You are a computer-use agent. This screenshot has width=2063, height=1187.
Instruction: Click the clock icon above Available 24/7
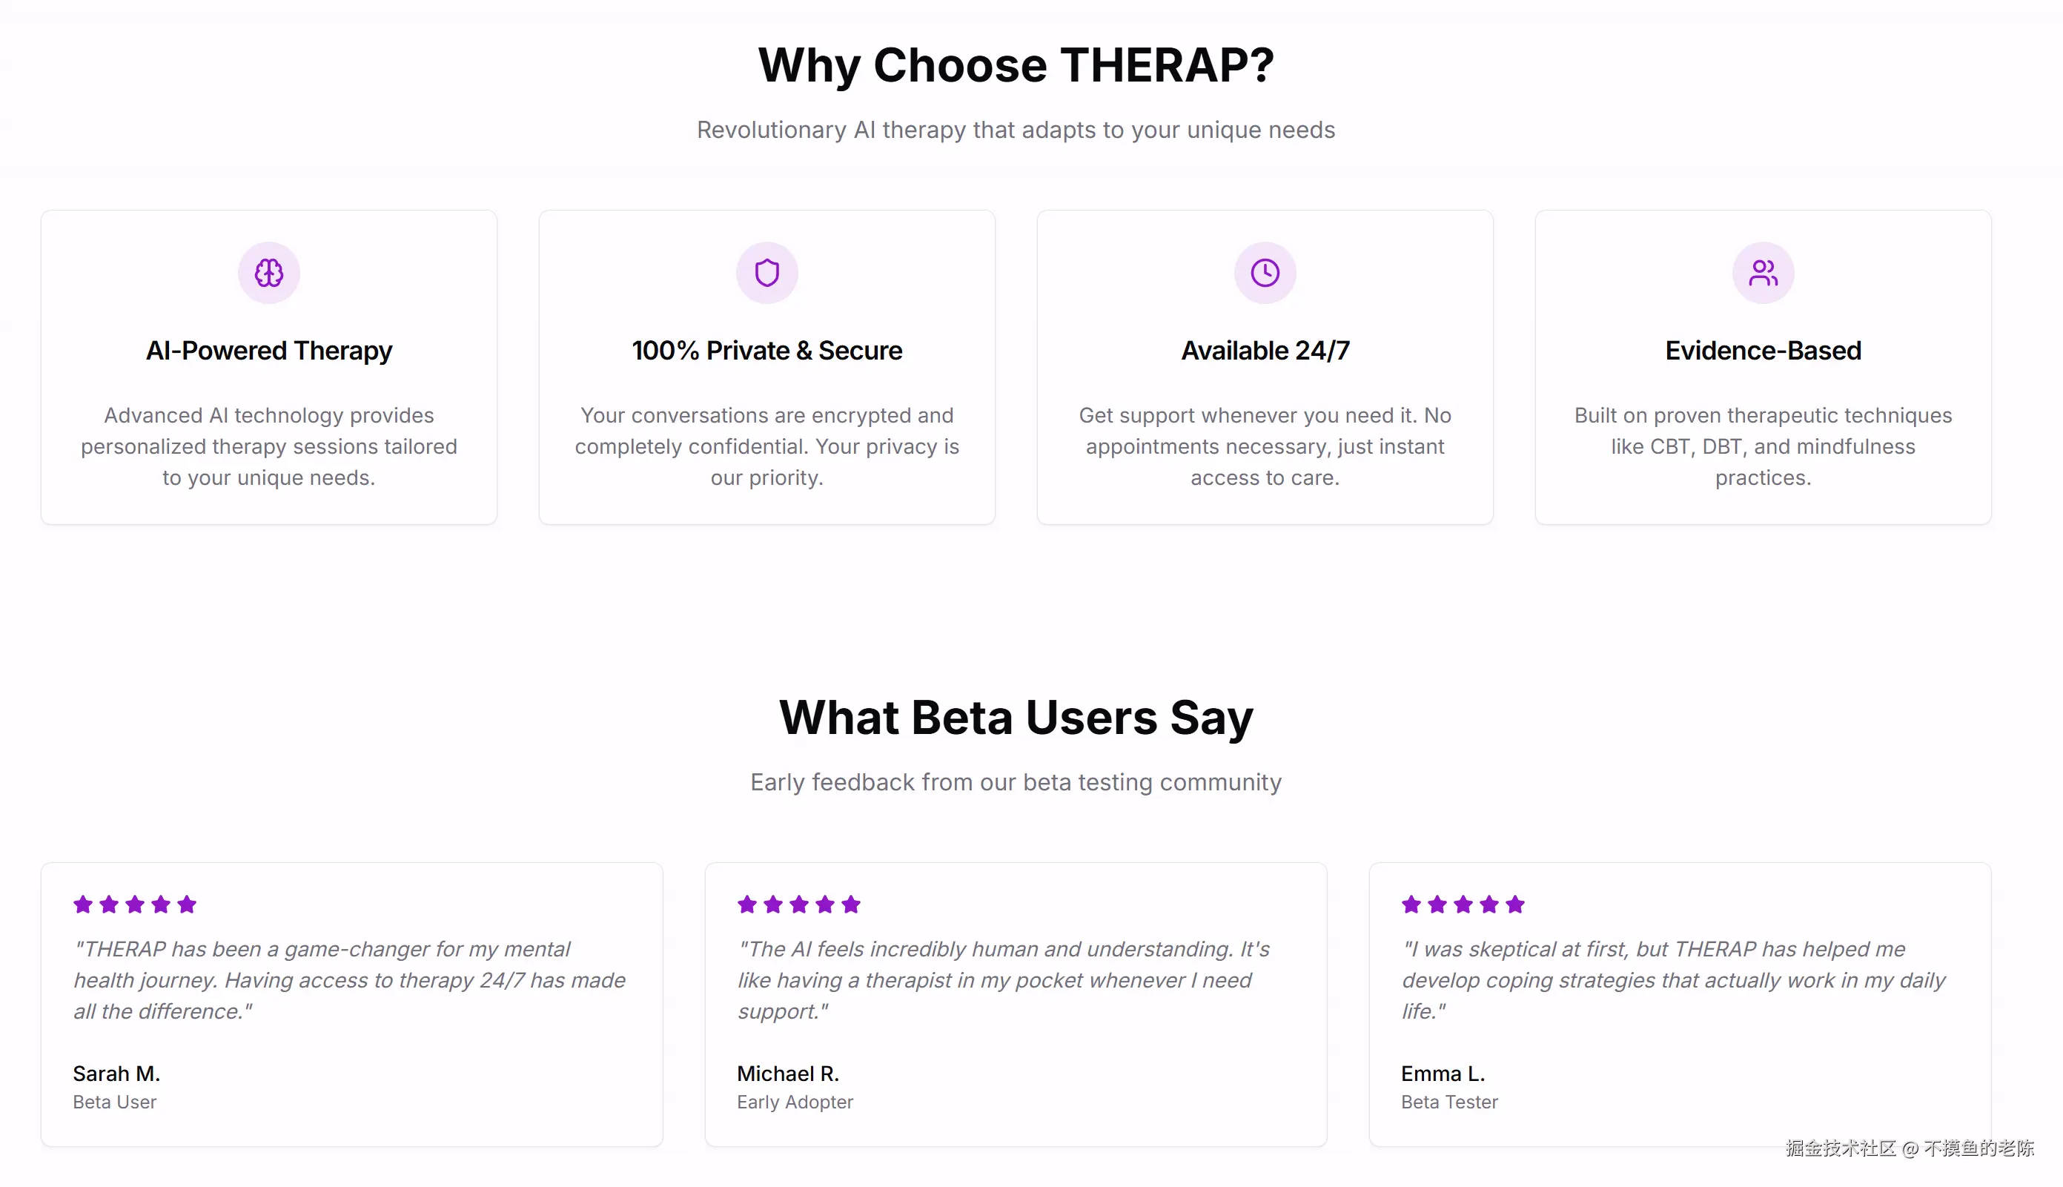tap(1264, 272)
